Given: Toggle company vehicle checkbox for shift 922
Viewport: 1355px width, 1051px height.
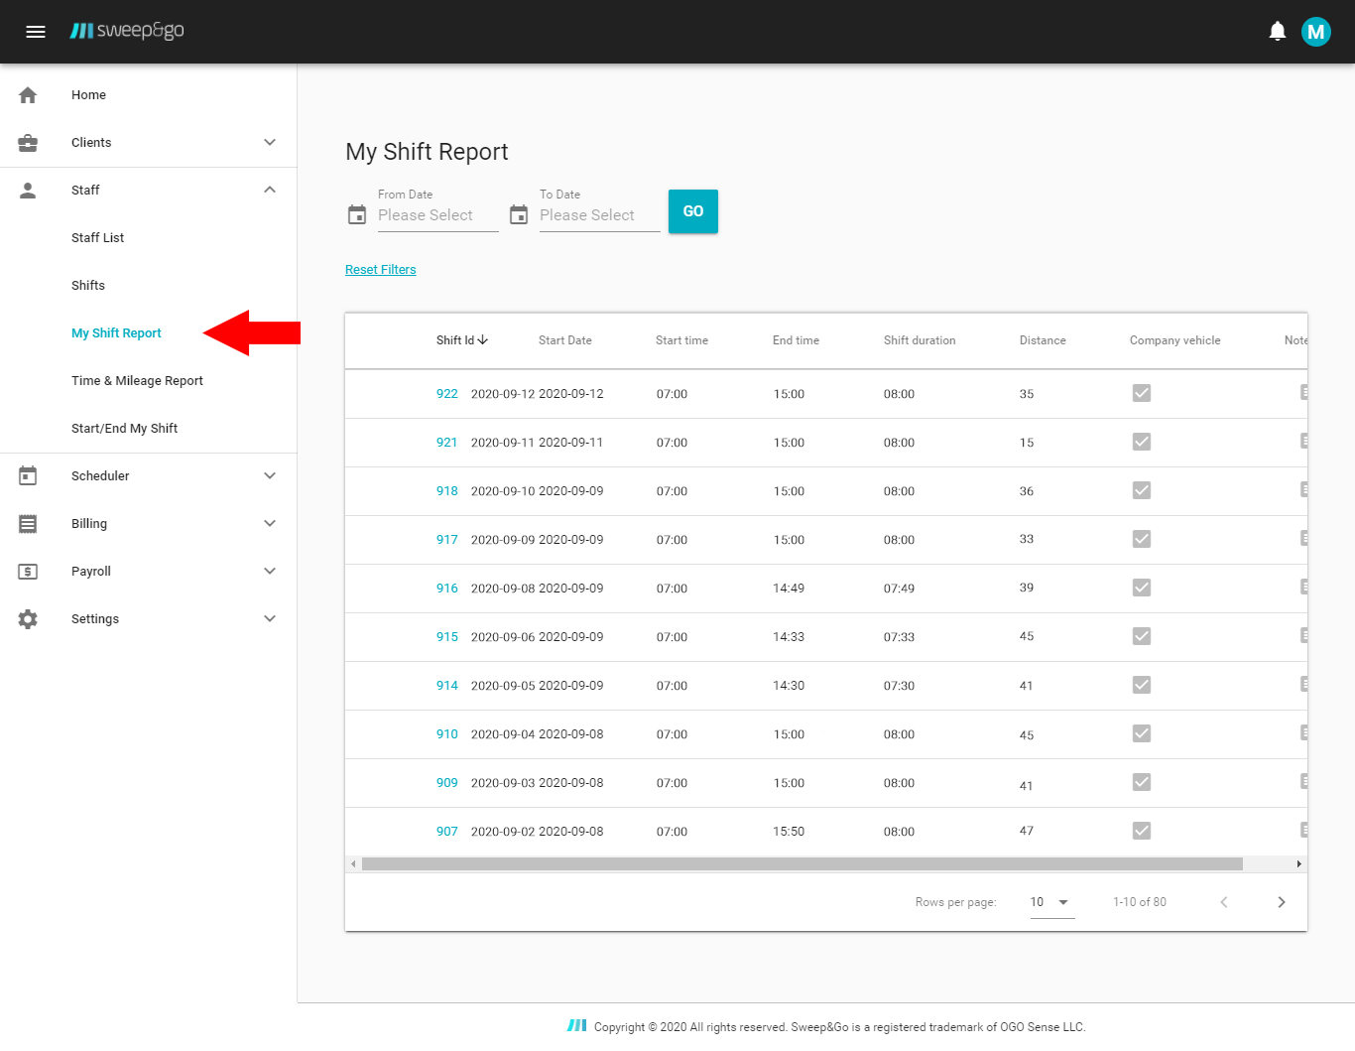Looking at the screenshot, I should coord(1142,393).
